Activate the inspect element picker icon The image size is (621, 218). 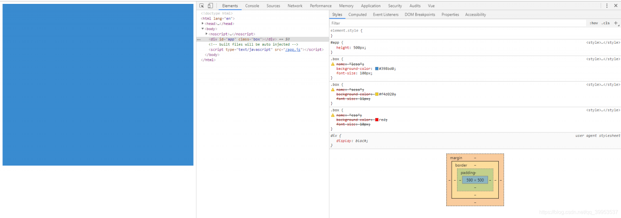pos(202,6)
